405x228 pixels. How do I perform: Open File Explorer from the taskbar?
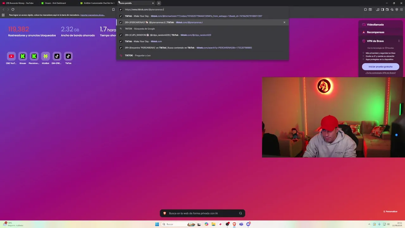coord(213,224)
